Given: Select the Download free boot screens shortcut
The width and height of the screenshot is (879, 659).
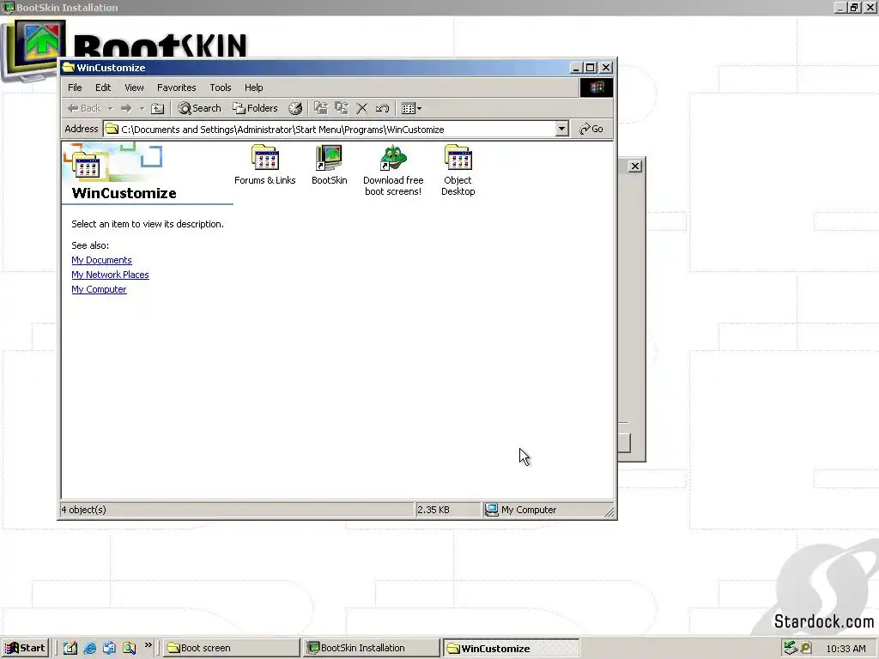Looking at the screenshot, I should [x=393, y=158].
